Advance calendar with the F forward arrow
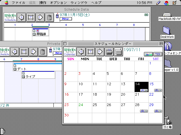Screen dimensions: 181x135 pos(100,52)
